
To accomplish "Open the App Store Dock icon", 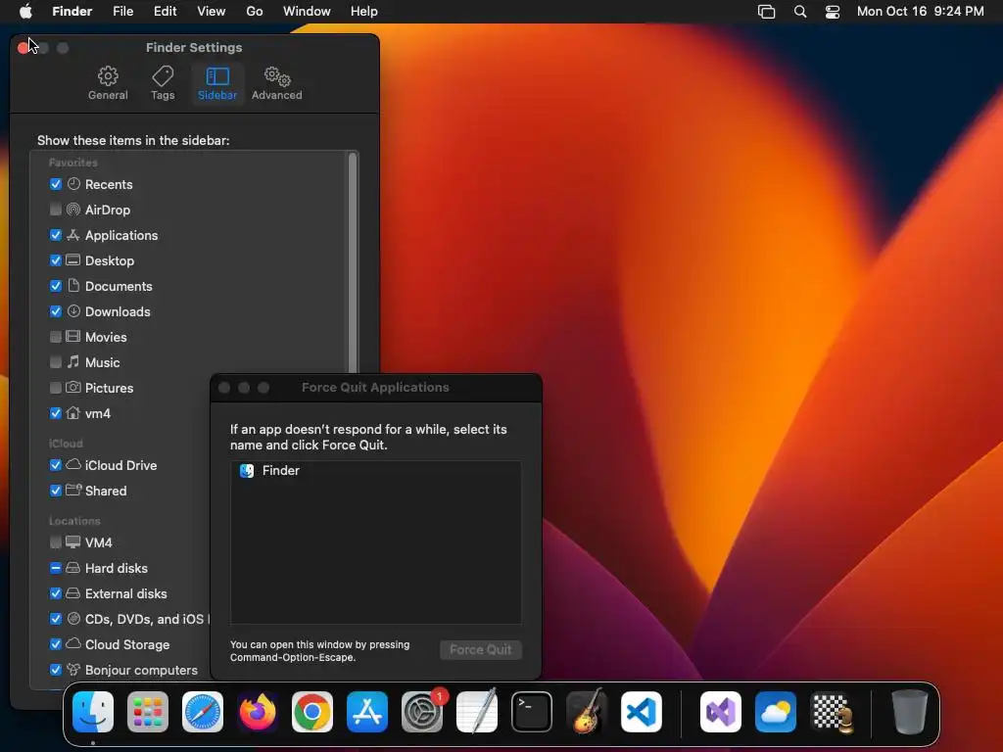I will tap(367, 712).
